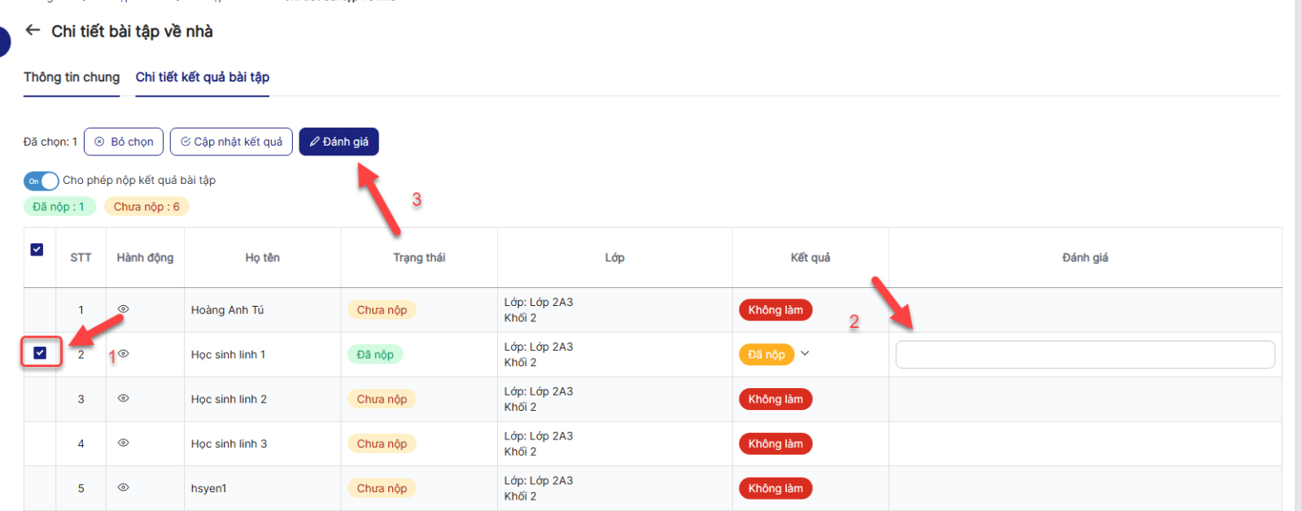The width and height of the screenshot is (1302, 511).
Task: Click the Bỏ chọn button
Action: pyautogui.click(x=124, y=142)
